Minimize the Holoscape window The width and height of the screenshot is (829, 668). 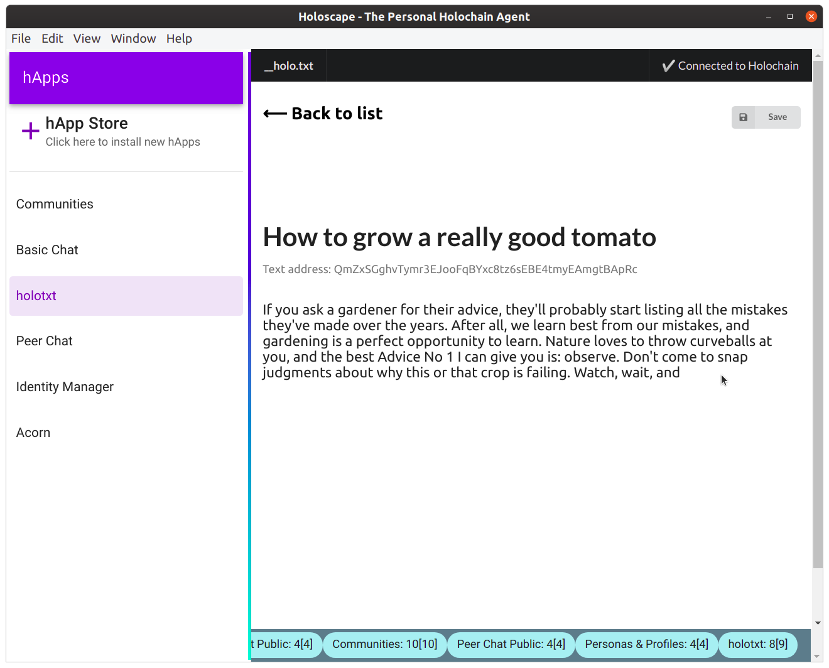(769, 17)
